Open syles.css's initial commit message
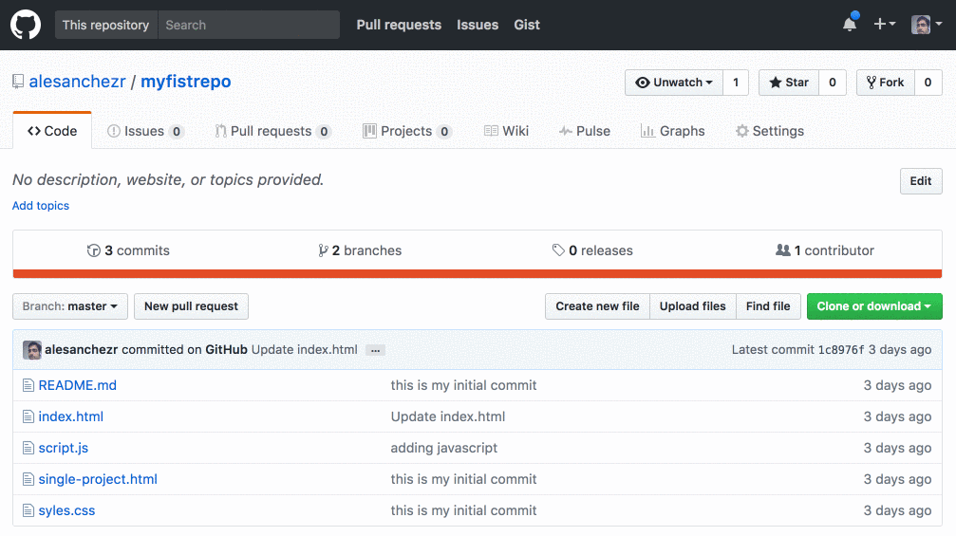The height and width of the screenshot is (536, 956). pyautogui.click(x=463, y=510)
